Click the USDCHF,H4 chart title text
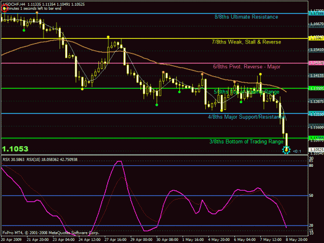Image resolution: width=324 pixels, height=243 pixels. pyautogui.click(x=13, y=4)
